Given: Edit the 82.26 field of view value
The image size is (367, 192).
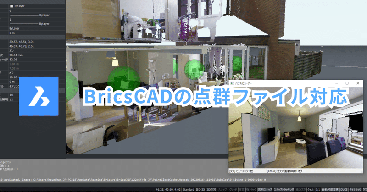Looking at the screenshot, I should (x=13, y=60).
